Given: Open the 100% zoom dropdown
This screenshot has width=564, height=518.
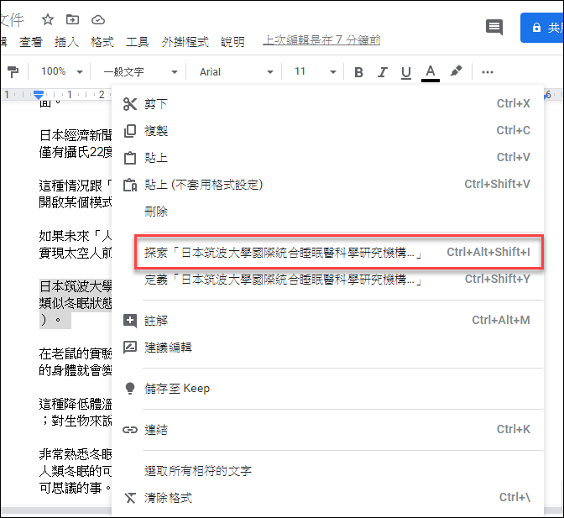Looking at the screenshot, I should click(62, 71).
